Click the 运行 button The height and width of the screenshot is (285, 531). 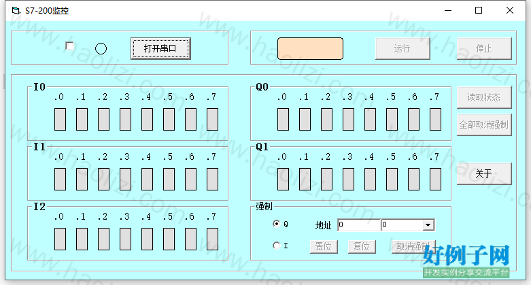point(402,48)
